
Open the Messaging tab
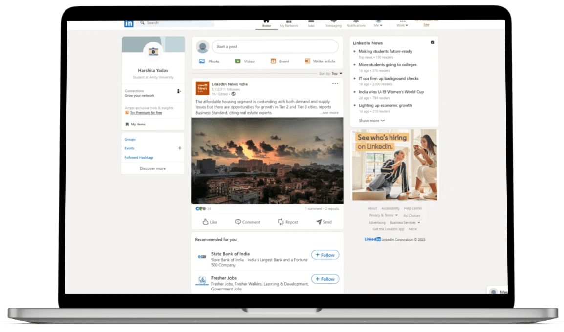pyautogui.click(x=333, y=24)
